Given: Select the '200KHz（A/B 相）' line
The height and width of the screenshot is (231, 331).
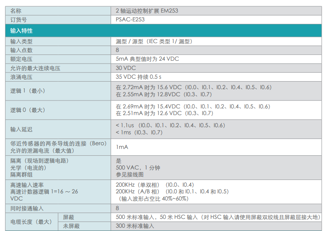Looking at the screenshot, I should (172, 192).
